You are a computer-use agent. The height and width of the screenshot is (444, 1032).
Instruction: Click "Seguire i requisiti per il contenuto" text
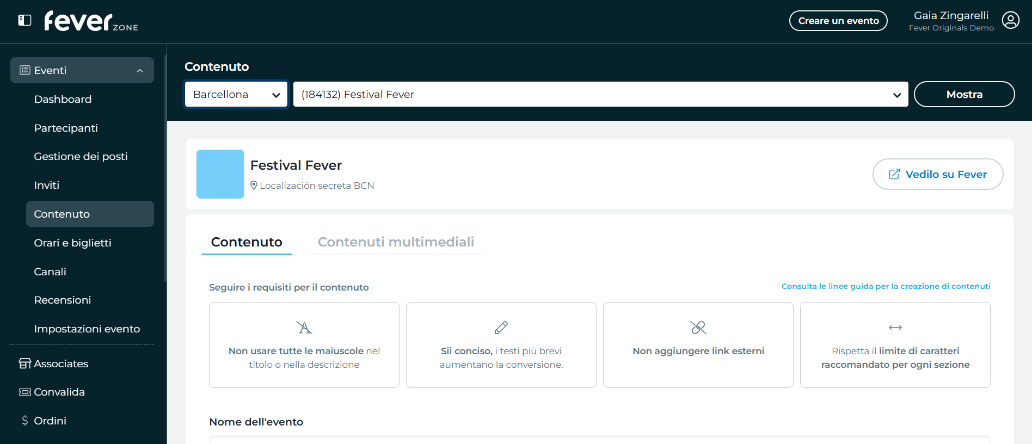tap(289, 287)
